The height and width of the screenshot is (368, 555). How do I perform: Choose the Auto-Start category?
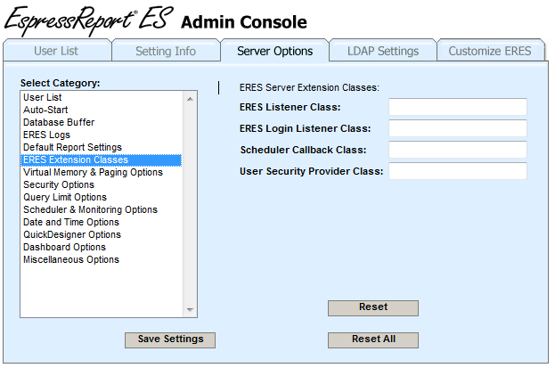102,110
